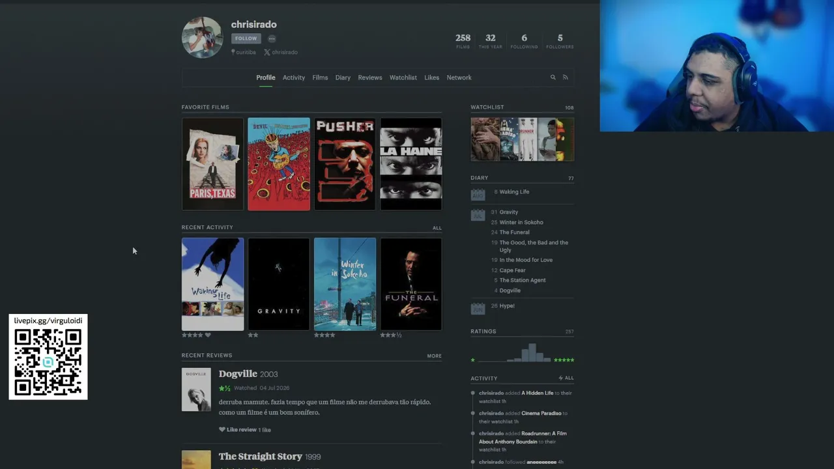Image resolution: width=834 pixels, height=469 pixels.
Task: Open the Gravity recent activity poster
Action: click(279, 284)
